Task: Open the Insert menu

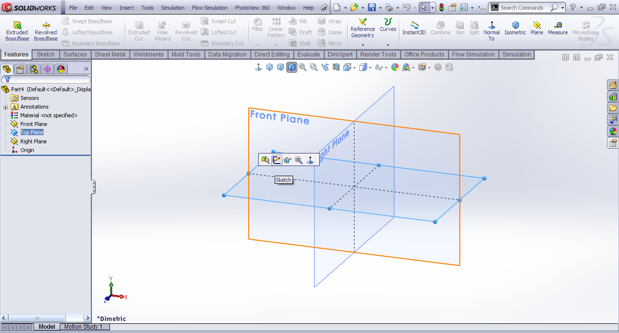Action: (x=127, y=8)
